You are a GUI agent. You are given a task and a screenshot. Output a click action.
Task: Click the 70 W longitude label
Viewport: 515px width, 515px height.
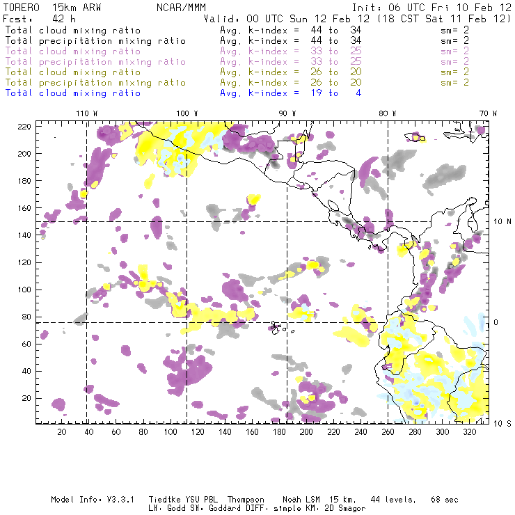click(489, 113)
